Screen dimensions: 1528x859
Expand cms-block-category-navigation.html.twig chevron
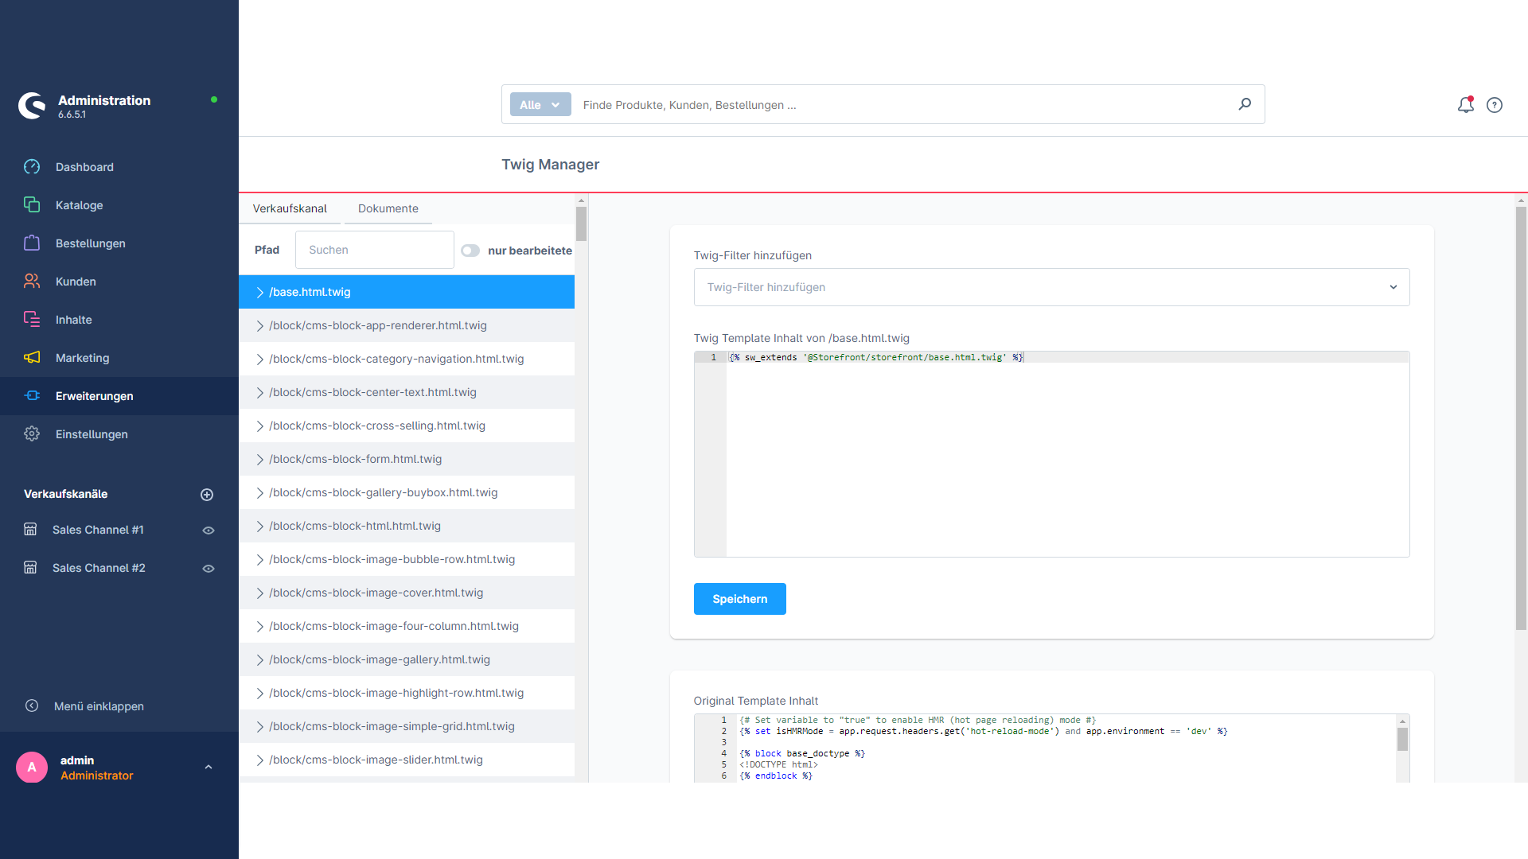click(x=259, y=360)
